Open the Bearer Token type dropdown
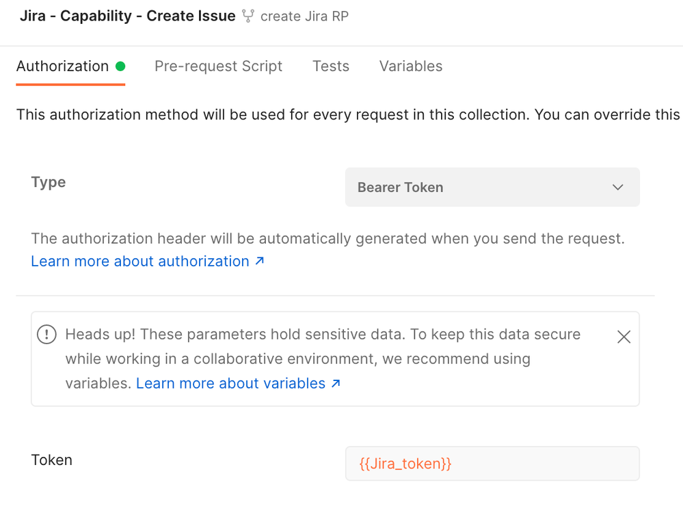This screenshot has height=519, width=683. pyautogui.click(x=492, y=187)
